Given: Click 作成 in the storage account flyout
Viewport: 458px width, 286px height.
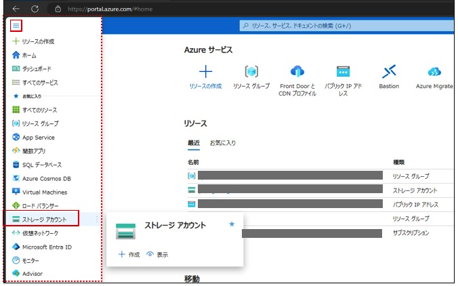Looking at the screenshot, I should click(x=129, y=254).
